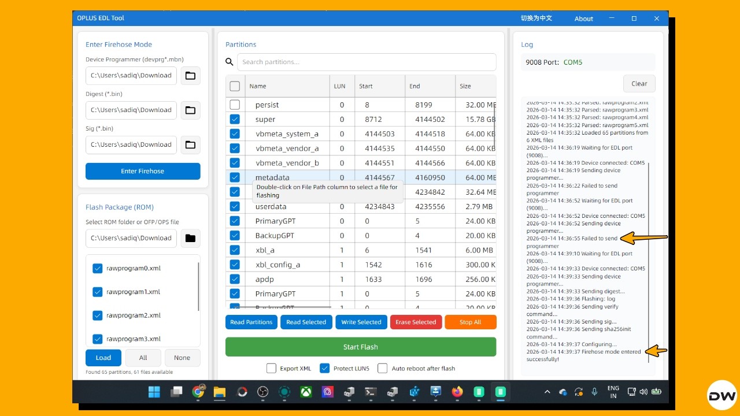
Task: Check the persist partition checkbox
Action: coord(235,105)
